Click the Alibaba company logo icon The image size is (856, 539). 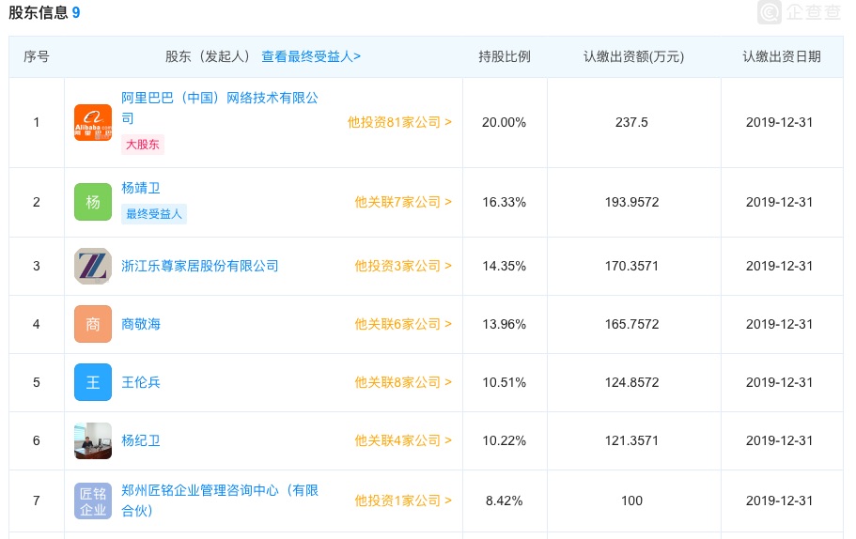[93, 123]
